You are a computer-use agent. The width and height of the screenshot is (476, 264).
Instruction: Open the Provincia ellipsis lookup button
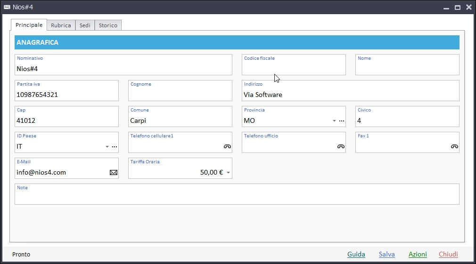click(x=342, y=121)
